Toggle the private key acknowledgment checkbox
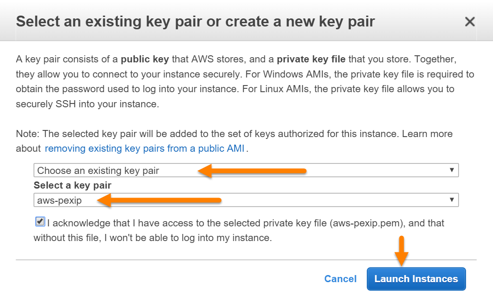Image resolution: width=493 pixels, height=302 pixels. pos(40,222)
